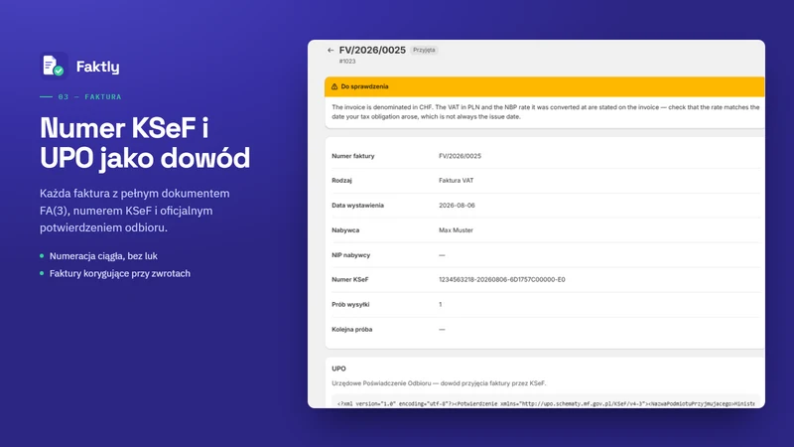
Task: Click the UPO section heading
Action: point(338,369)
